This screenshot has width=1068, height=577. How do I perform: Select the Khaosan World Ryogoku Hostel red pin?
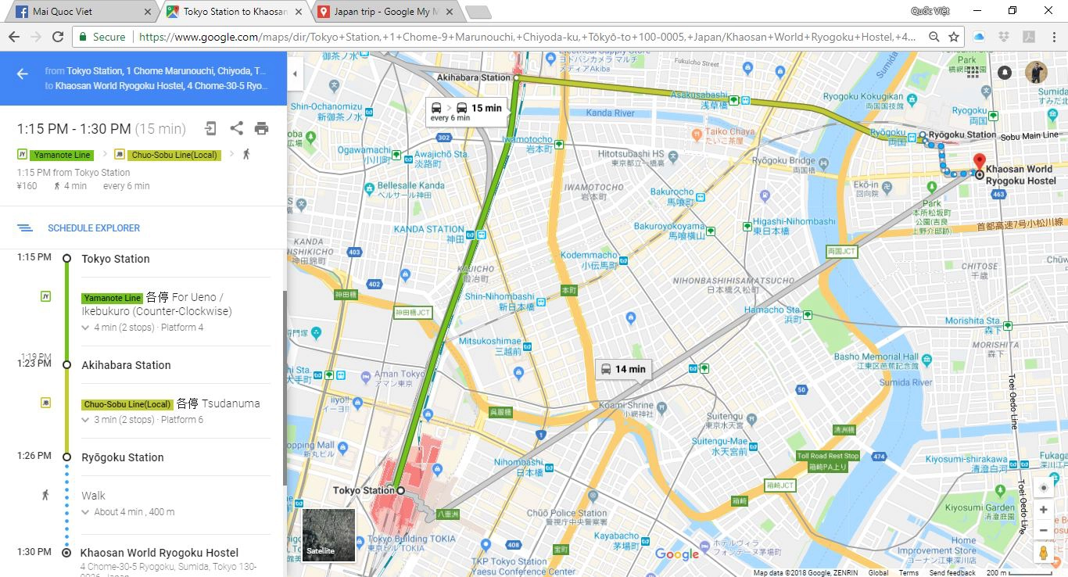pos(979,163)
